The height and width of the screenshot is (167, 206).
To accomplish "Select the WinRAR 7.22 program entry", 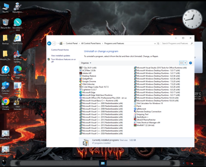I will 144,125.
